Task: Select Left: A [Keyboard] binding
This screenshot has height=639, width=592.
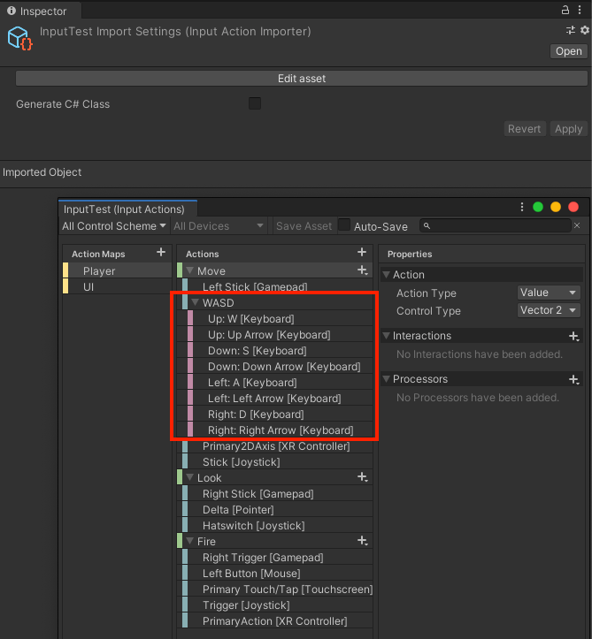Action: point(280,383)
